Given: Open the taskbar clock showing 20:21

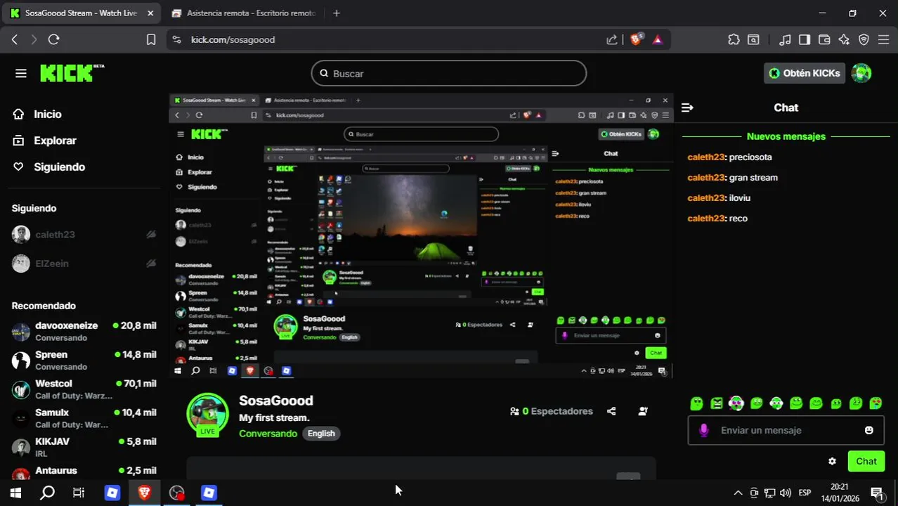Looking at the screenshot, I should tap(840, 493).
